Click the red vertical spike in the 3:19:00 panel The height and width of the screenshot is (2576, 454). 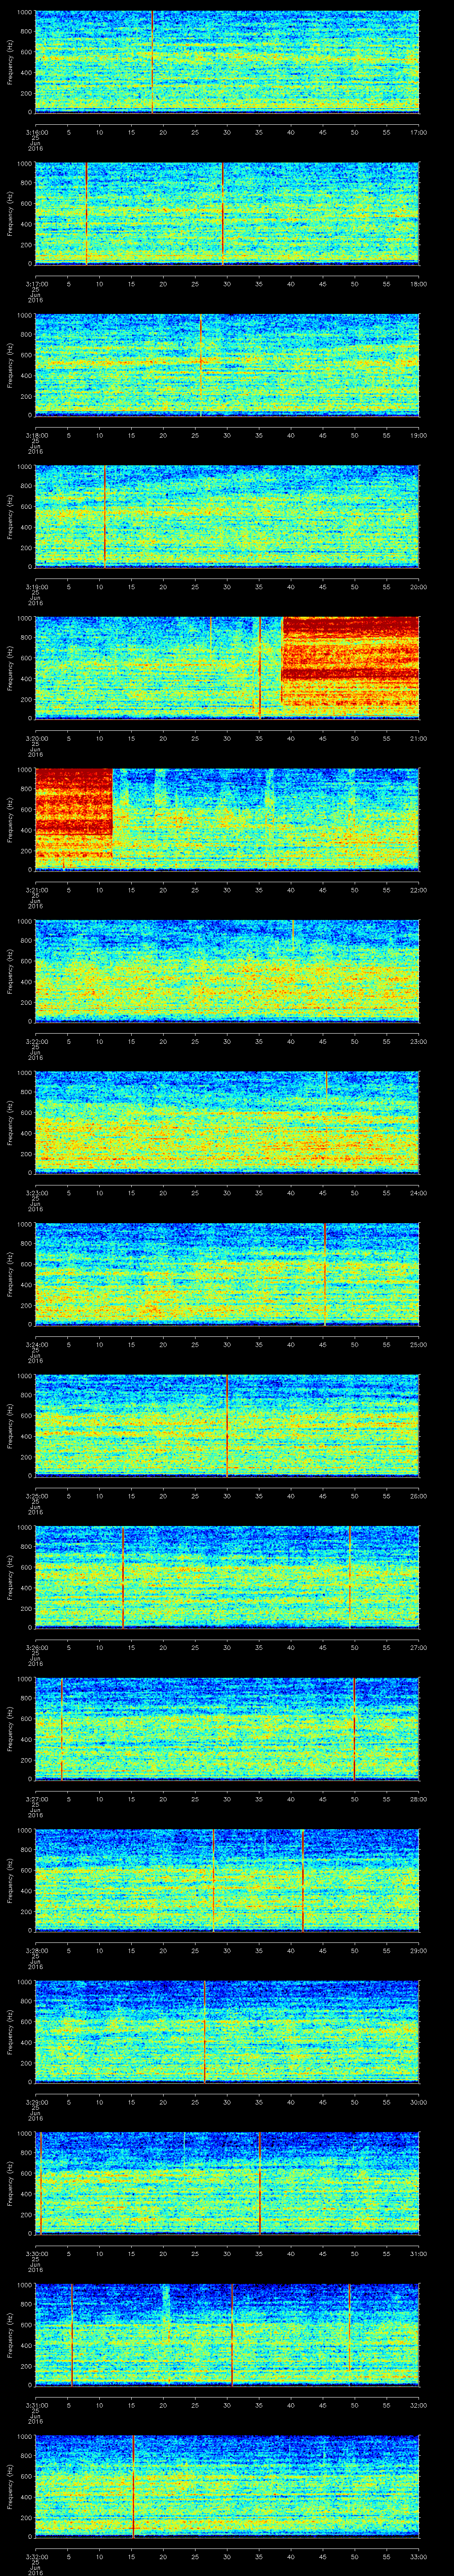[x=105, y=516]
